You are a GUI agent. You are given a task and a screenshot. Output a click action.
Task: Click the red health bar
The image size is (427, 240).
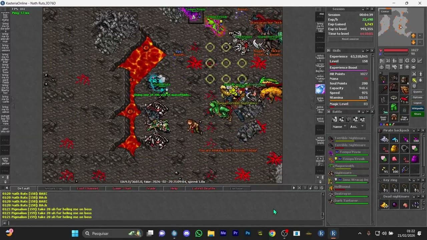[396, 50]
